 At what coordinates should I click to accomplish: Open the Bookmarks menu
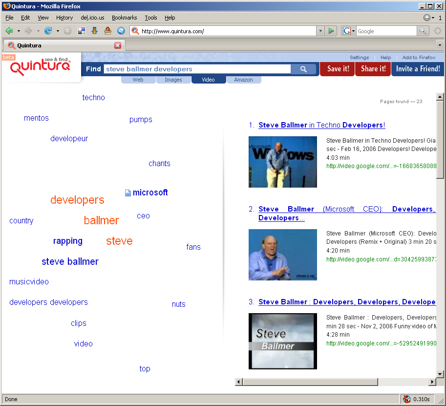(x=124, y=18)
